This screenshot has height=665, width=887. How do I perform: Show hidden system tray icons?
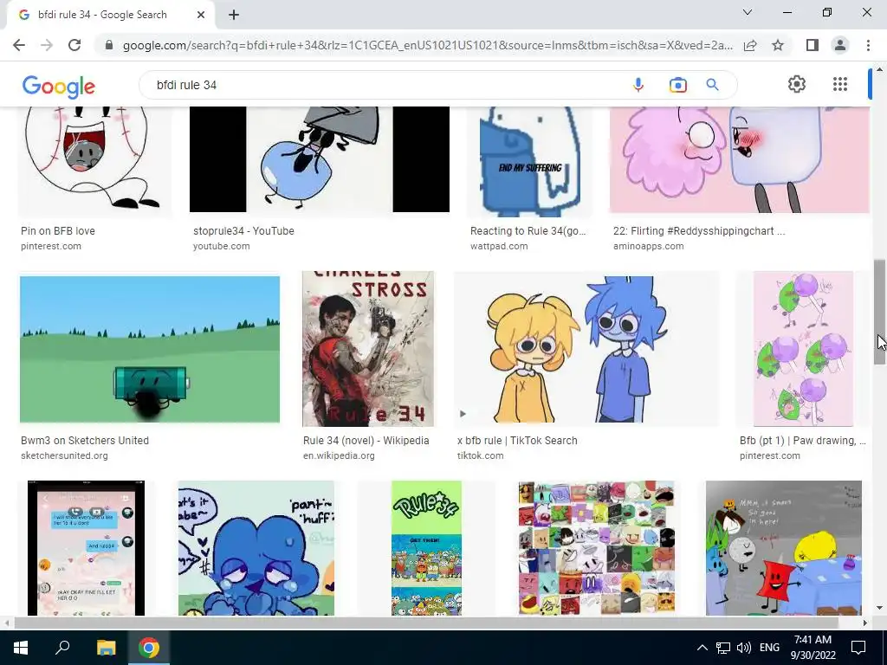[x=702, y=648]
